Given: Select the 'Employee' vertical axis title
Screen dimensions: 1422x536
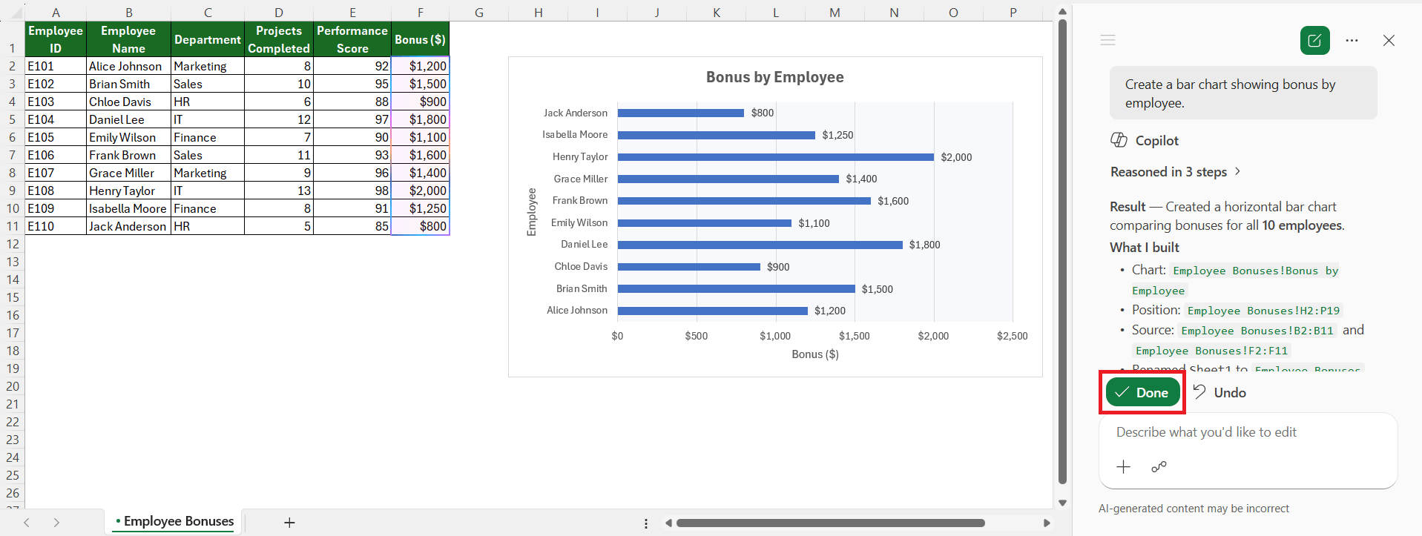Looking at the screenshot, I should tap(531, 212).
